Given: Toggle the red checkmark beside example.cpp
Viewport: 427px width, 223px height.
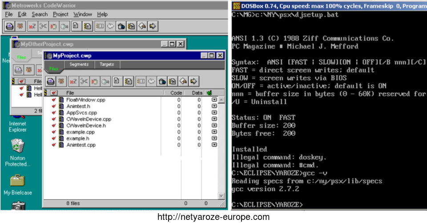Looking at the screenshot, I should point(54,132).
